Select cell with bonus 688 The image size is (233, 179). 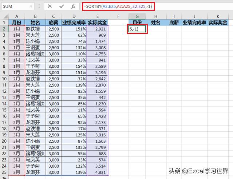click(97, 154)
